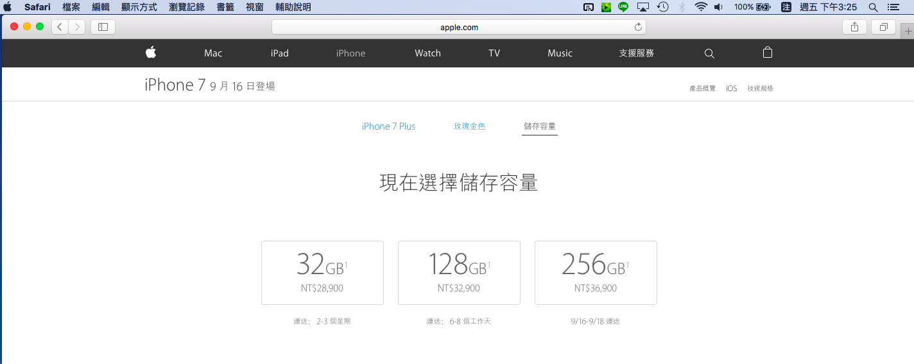914x364 pixels.
Task: Click the search magnifier in Apple navigation
Action: point(709,53)
